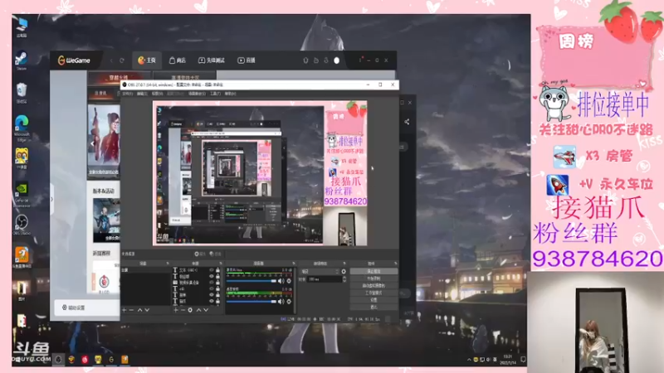Click 工作室模式 button
664x373 pixels.
pyautogui.click(x=374, y=293)
